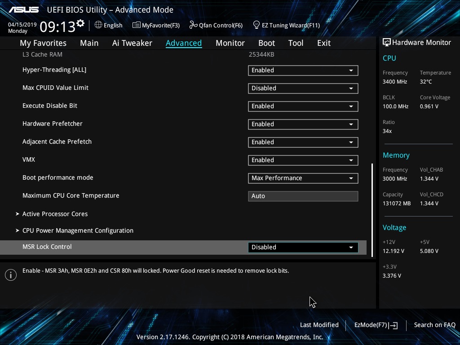This screenshot has height=345, width=460.
Task: Switch to the Boot tab
Action: (x=266, y=43)
